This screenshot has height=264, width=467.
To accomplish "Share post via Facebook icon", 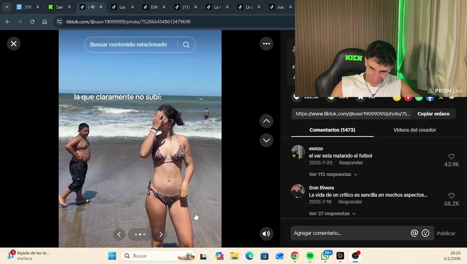I will (430, 98).
